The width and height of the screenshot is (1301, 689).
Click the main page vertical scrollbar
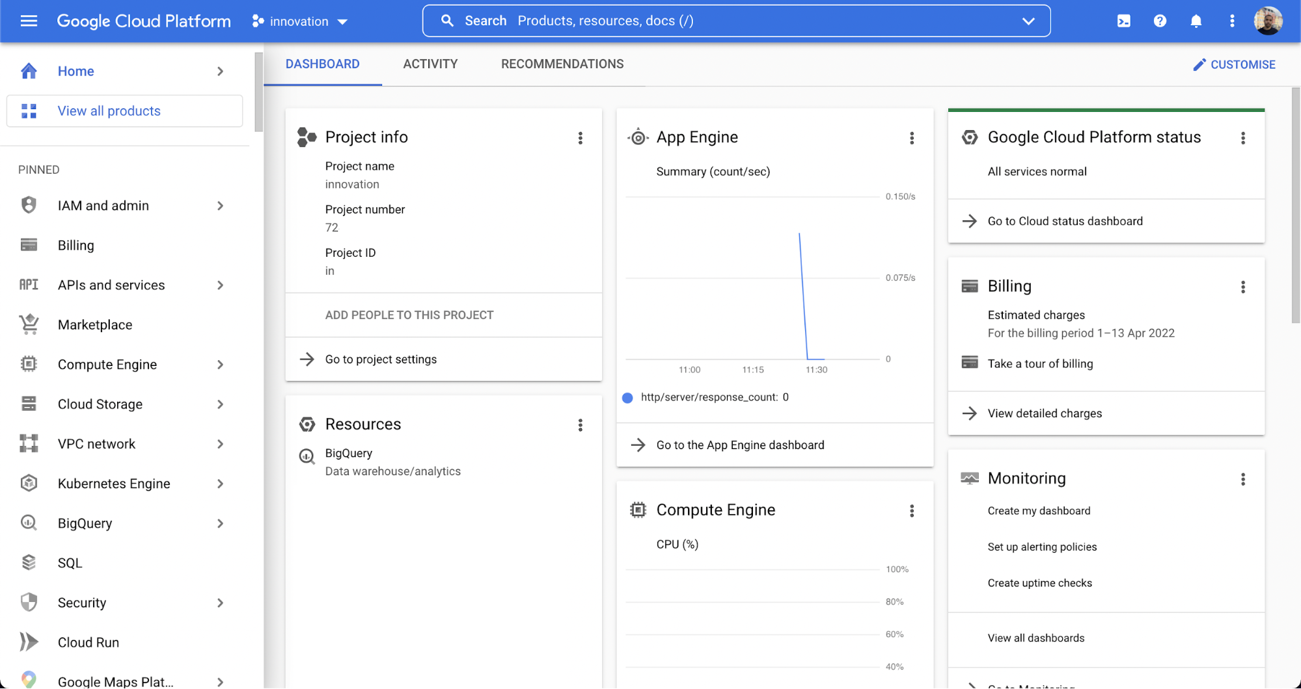(1295, 205)
